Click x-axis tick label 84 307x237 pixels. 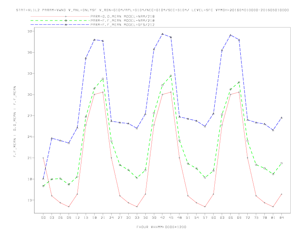281,218
